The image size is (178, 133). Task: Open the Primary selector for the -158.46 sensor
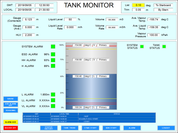(103, 76)
